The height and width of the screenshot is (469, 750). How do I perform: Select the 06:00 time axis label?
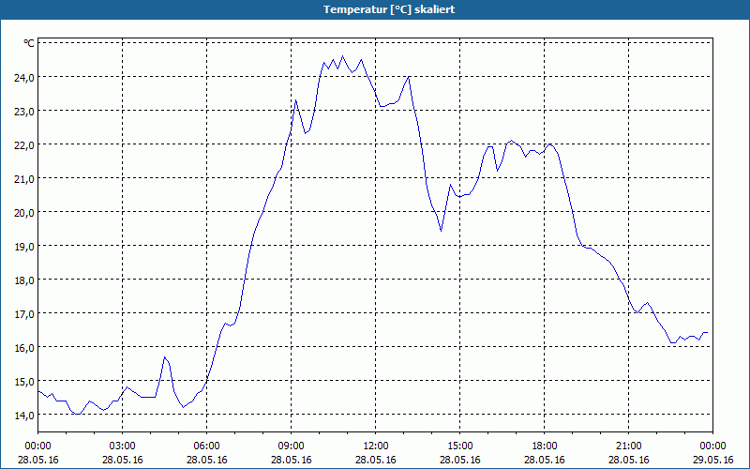coord(206,446)
